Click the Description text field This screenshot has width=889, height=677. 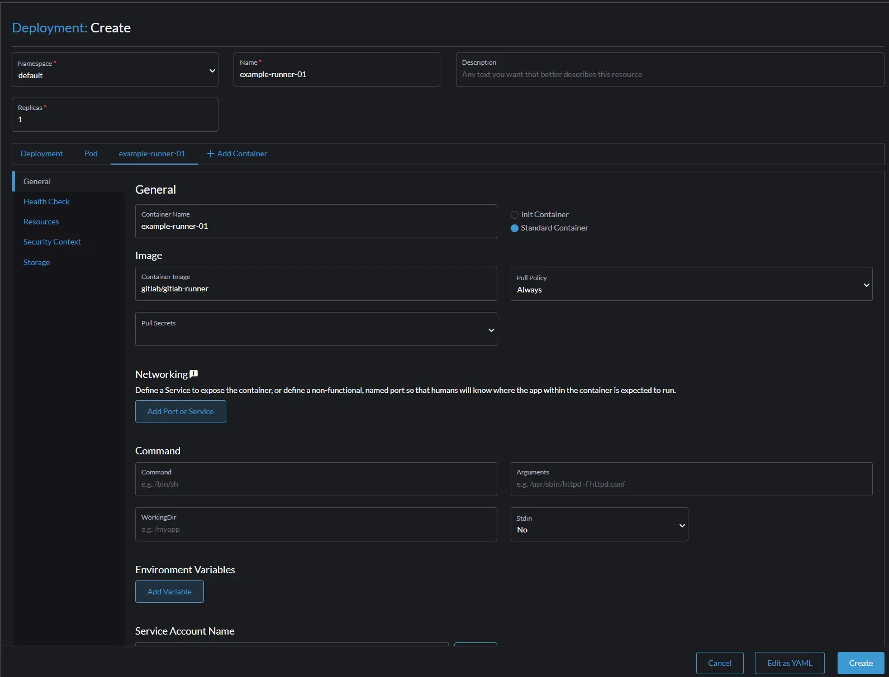coord(669,74)
